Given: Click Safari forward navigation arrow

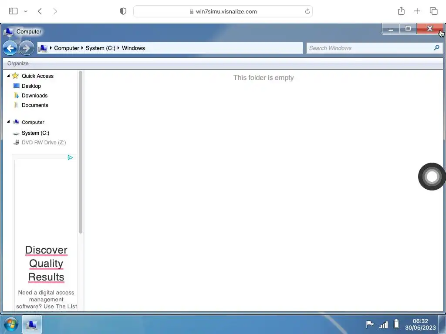Looking at the screenshot, I should point(55,11).
